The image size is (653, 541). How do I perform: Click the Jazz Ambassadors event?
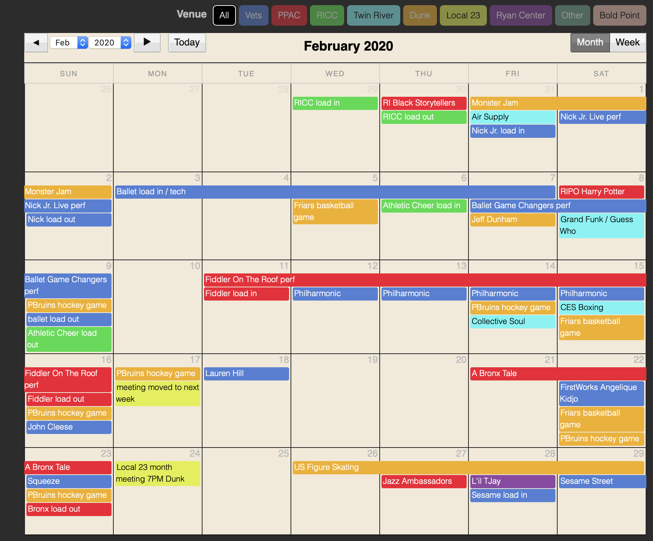pos(424,481)
